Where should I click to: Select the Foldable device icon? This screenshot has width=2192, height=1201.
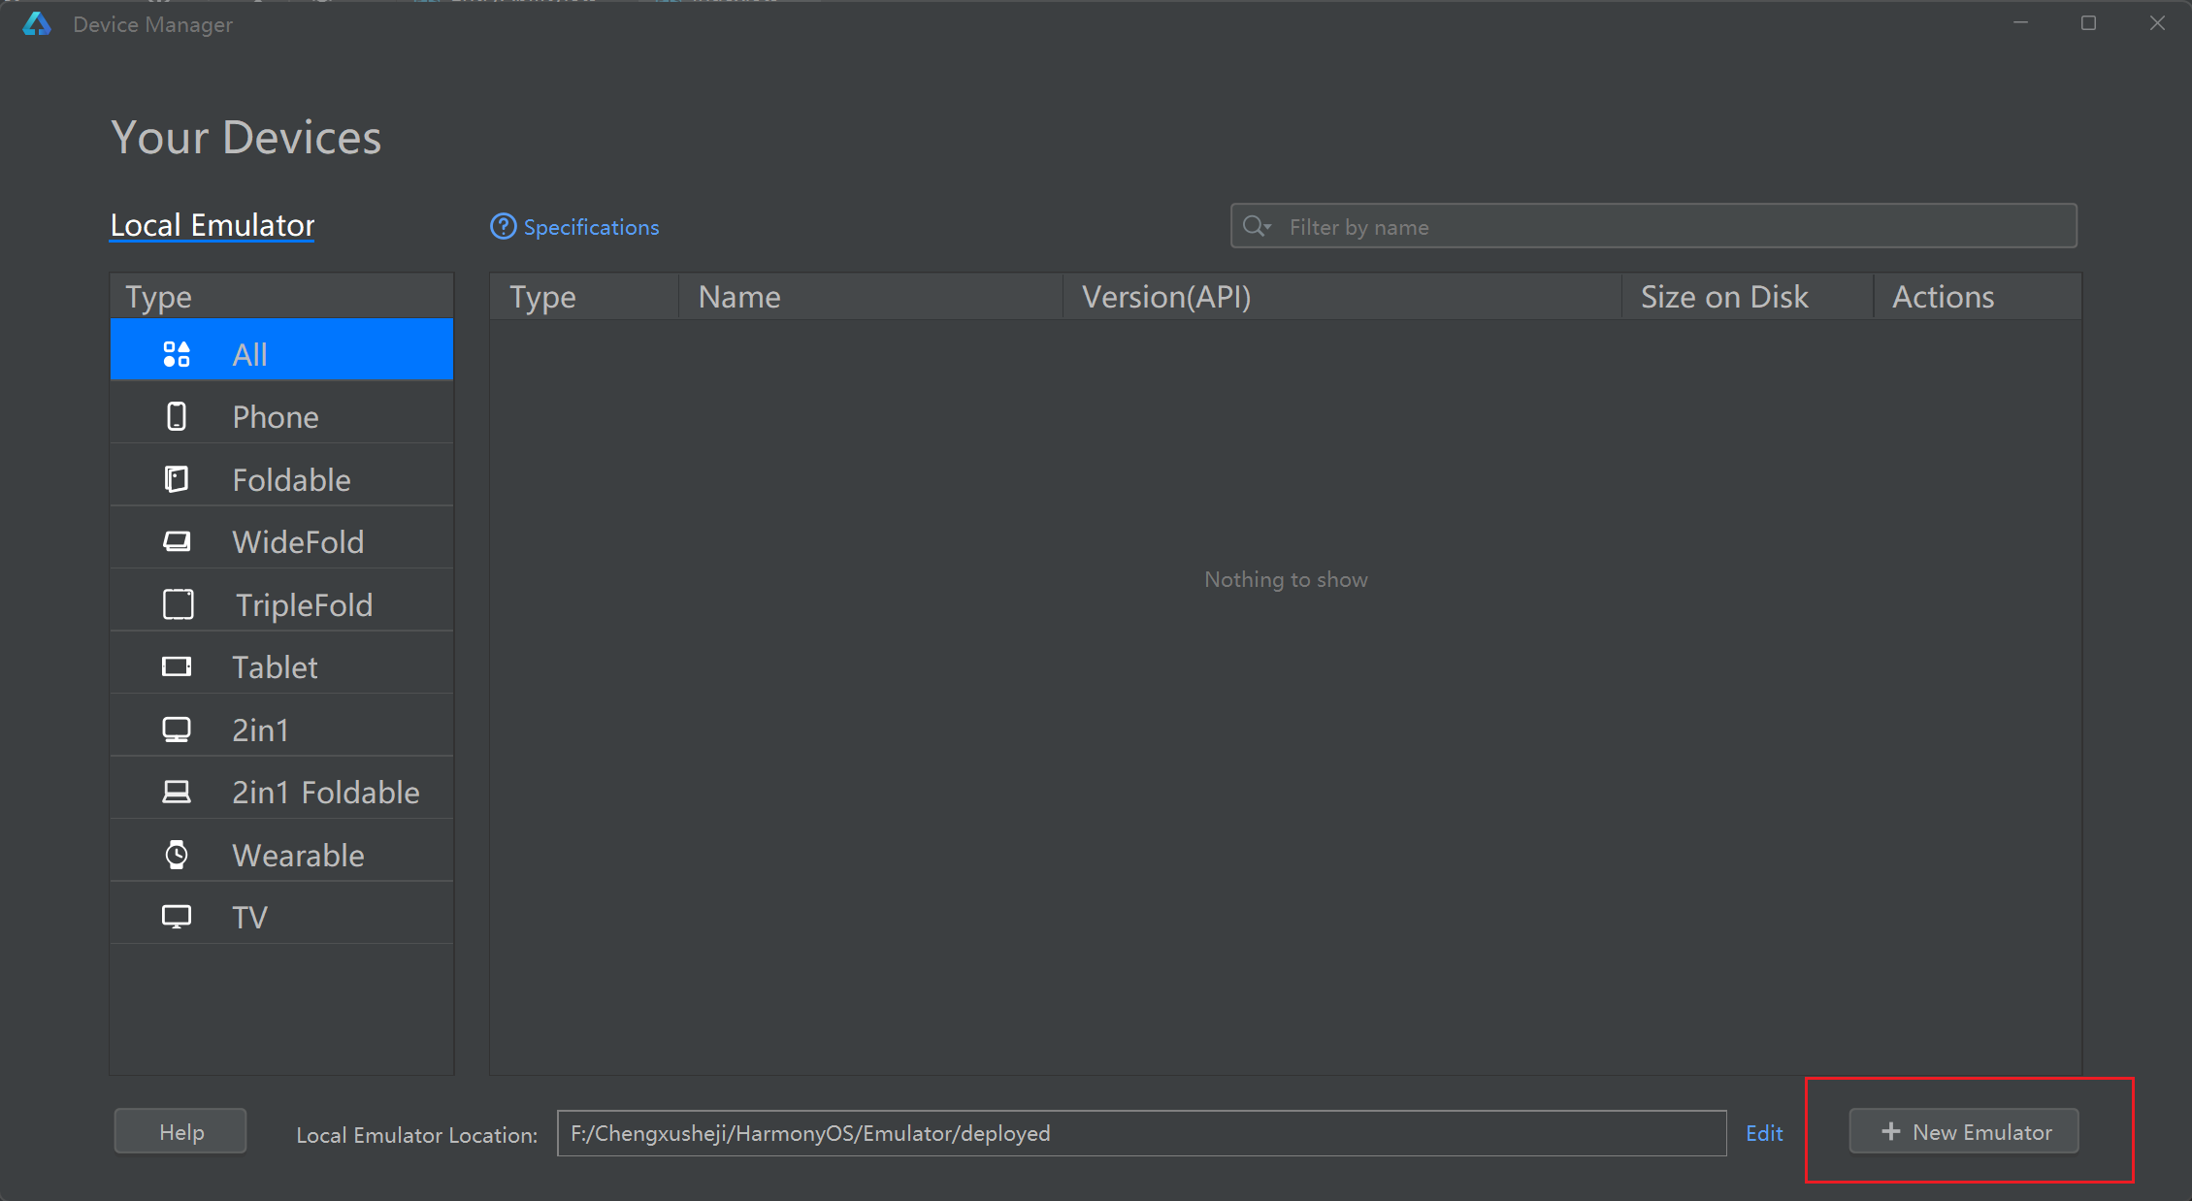pos(177,479)
